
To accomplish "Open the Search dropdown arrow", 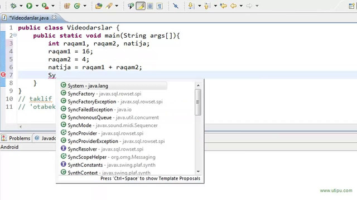I will 117,6.
